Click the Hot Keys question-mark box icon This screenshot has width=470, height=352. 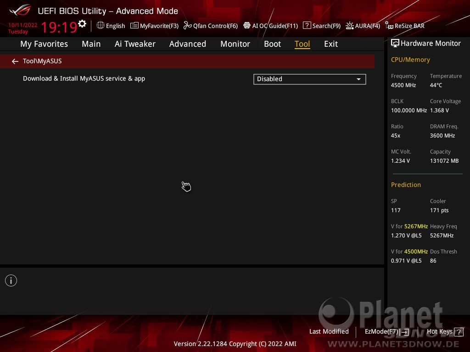[459, 332]
